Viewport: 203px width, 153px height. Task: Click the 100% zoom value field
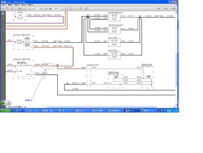tap(56, 9)
